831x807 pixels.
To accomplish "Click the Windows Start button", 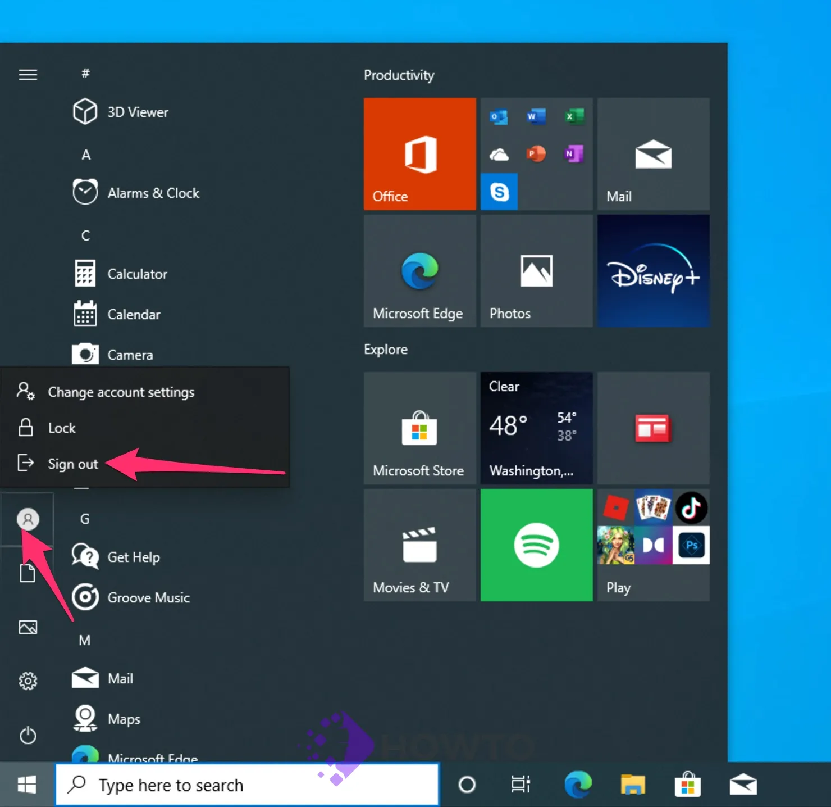I will click(27, 785).
